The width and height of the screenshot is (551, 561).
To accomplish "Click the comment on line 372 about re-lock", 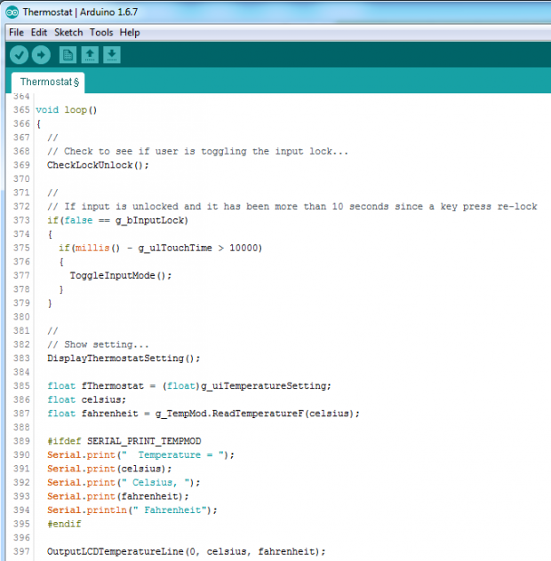I will [x=292, y=207].
